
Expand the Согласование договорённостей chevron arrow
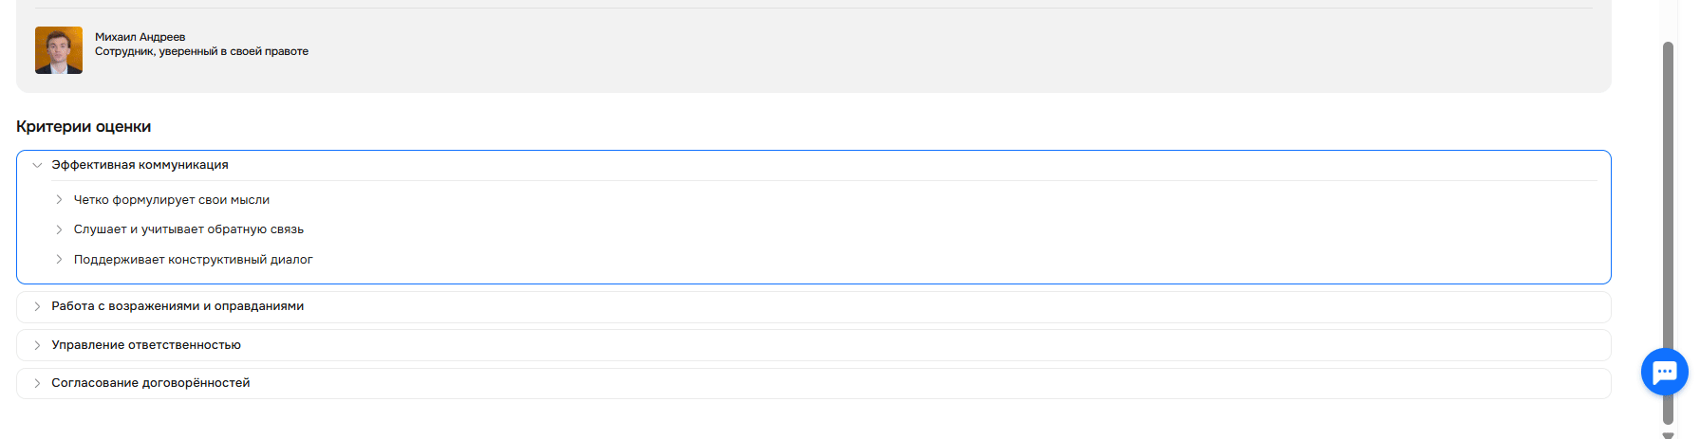click(x=37, y=383)
